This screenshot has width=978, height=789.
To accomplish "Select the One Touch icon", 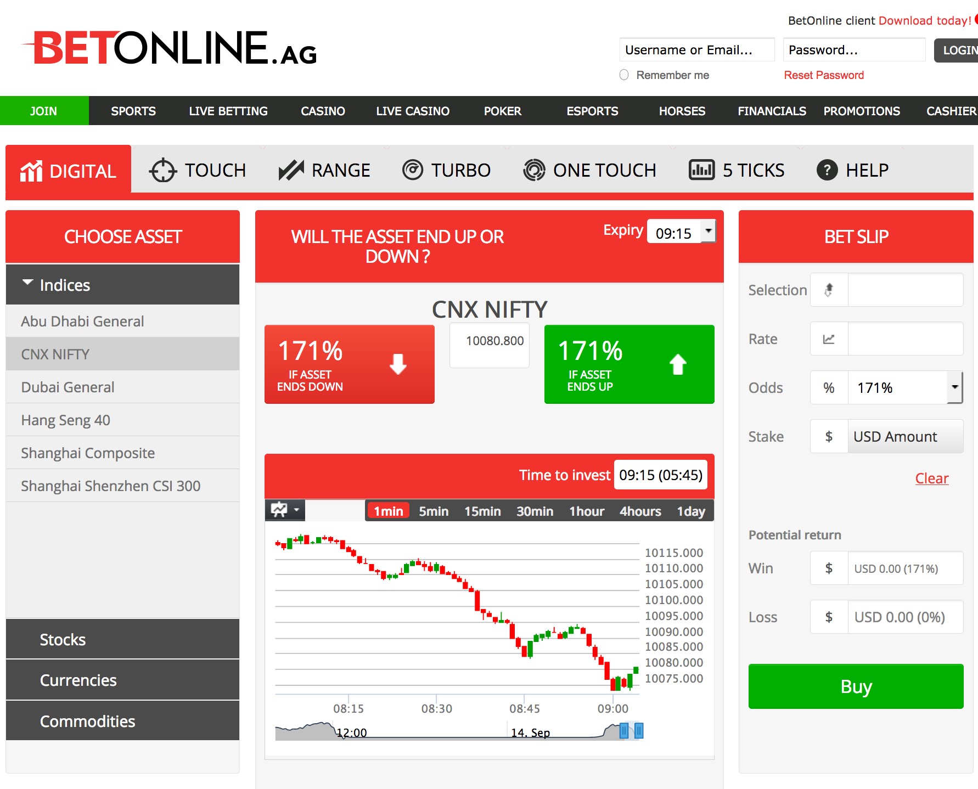I will pos(534,170).
